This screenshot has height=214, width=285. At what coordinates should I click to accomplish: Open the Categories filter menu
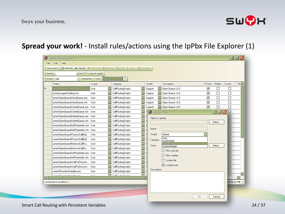pos(87,79)
